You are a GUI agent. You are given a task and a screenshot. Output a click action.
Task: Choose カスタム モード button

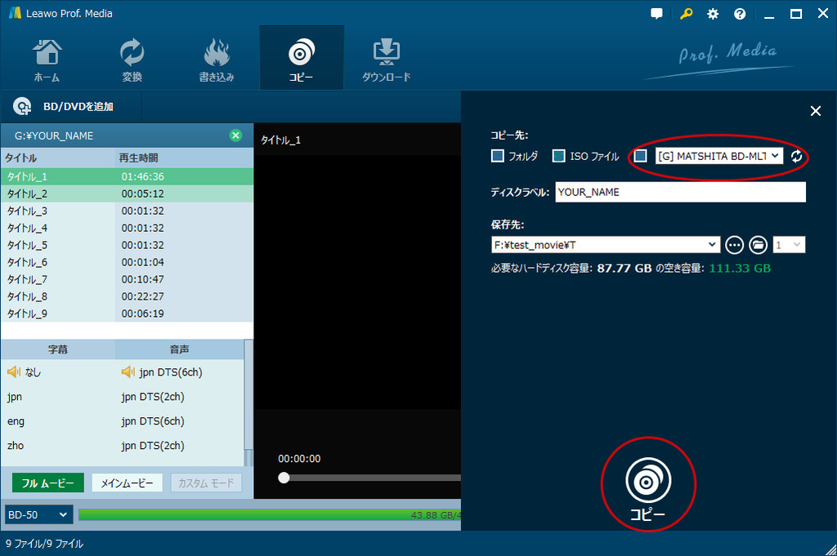click(206, 483)
